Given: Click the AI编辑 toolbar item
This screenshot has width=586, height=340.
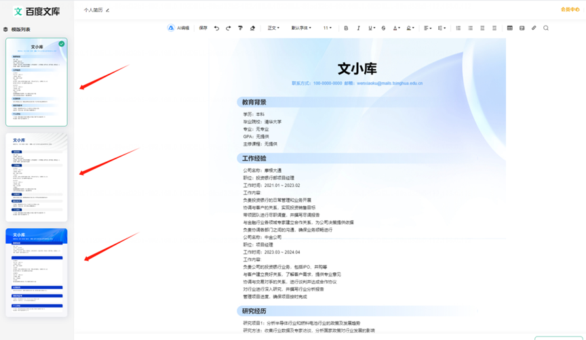Looking at the screenshot, I should point(179,28).
